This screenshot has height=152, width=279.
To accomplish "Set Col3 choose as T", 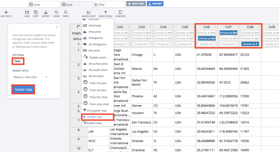I will pyautogui.click(x=142, y=44).
